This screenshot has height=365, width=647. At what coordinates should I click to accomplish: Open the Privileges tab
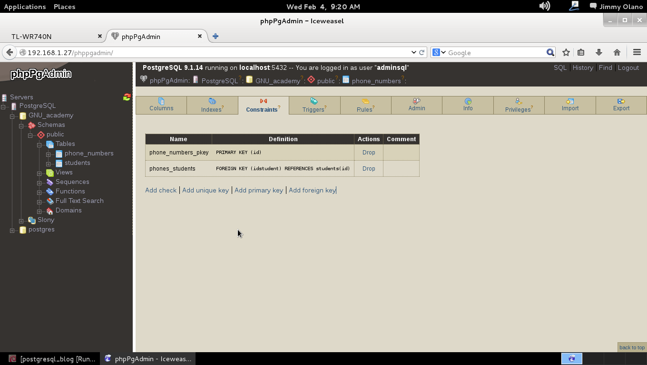coord(519,106)
